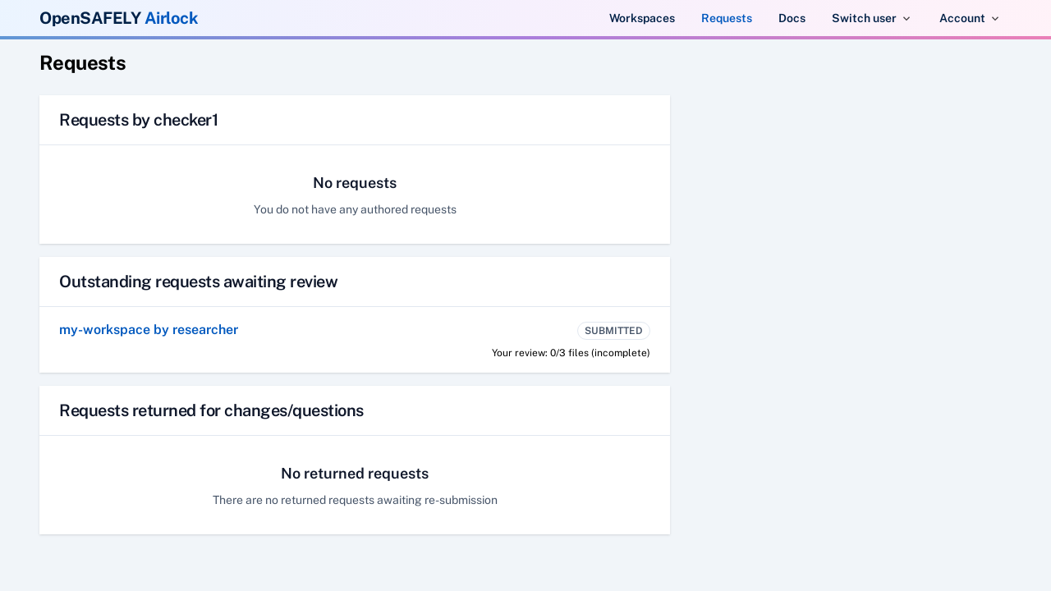Image resolution: width=1051 pixels, height=591 pixels.
Task: Select the Requests by checker1 header
Action: [x=139, y=121]
